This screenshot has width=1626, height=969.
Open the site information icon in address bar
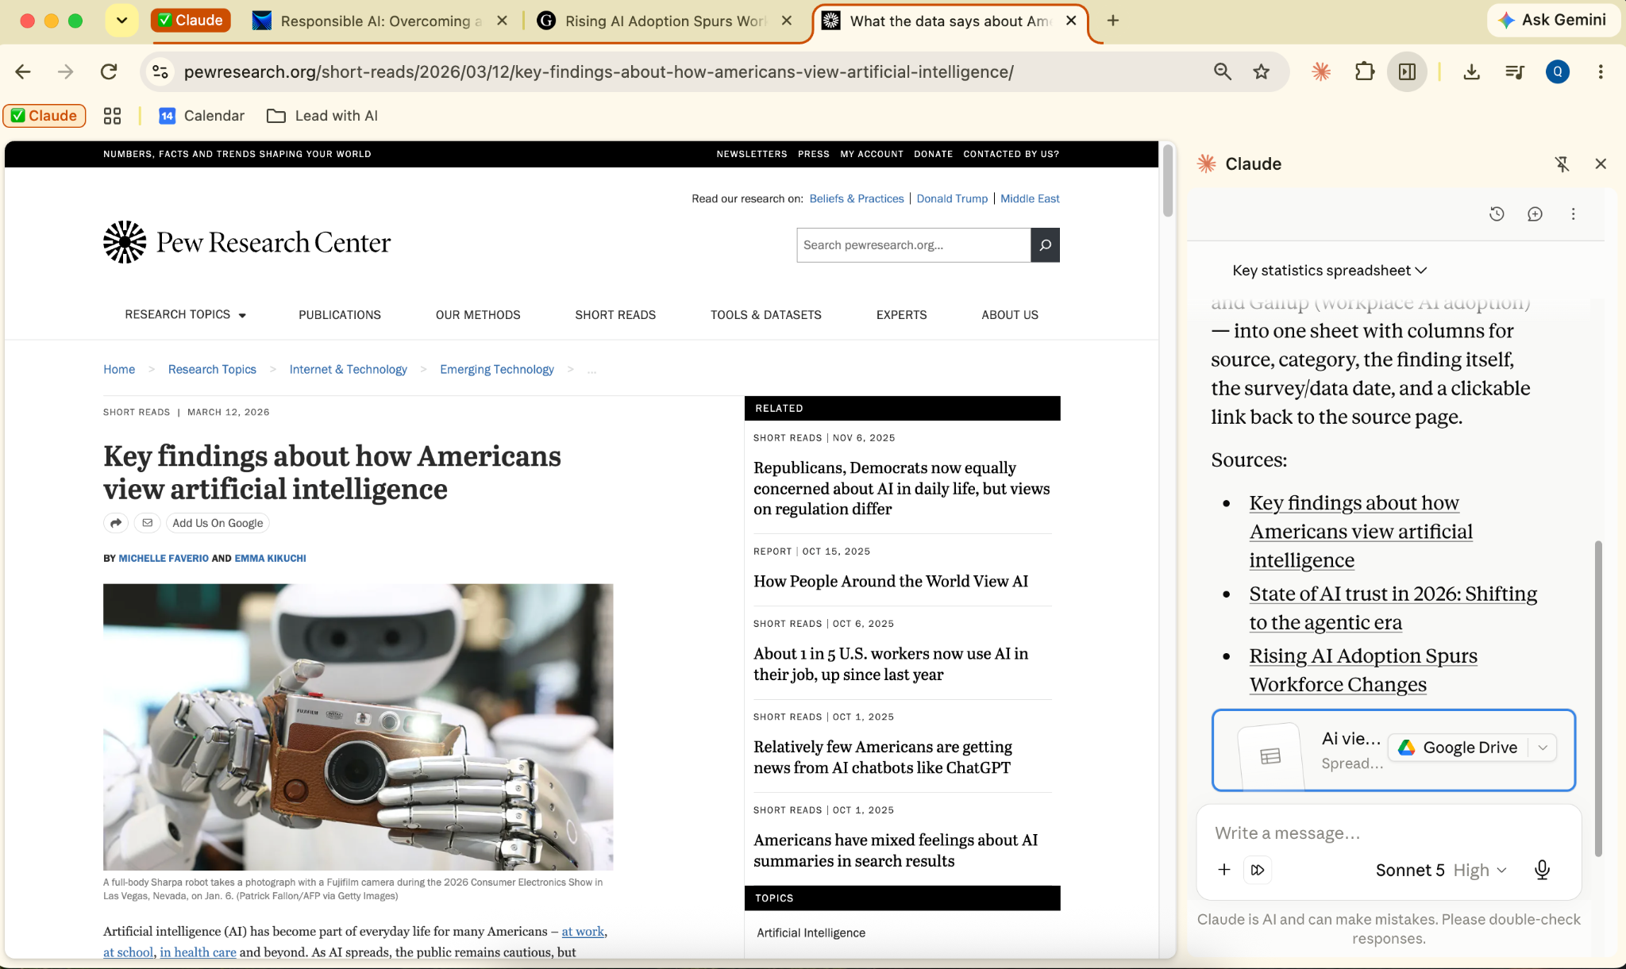click(160, 72)
